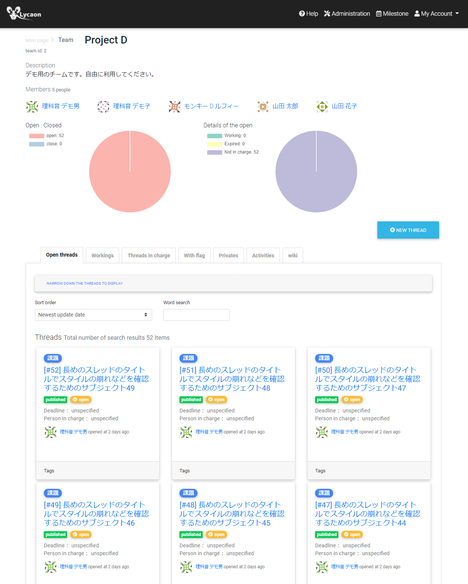Click the open status badge on #49
Image resolution: width=468 pixels, height=584 pixels.
pos(81,535)
